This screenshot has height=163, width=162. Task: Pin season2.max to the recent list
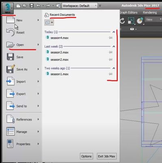111,59
